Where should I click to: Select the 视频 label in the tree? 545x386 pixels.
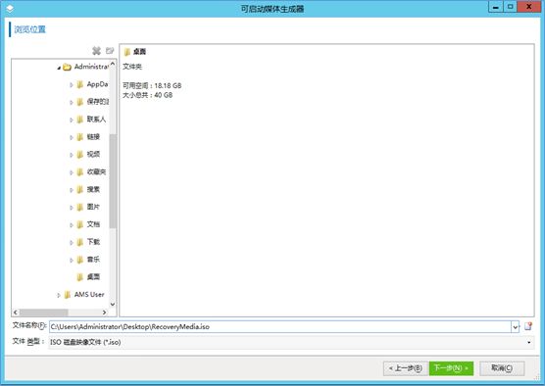93,154
